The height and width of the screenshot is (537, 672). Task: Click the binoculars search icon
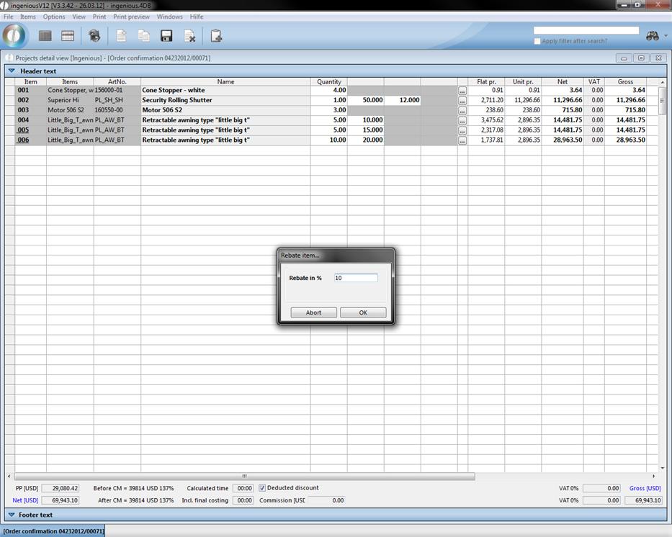click(x=653, y=36)
